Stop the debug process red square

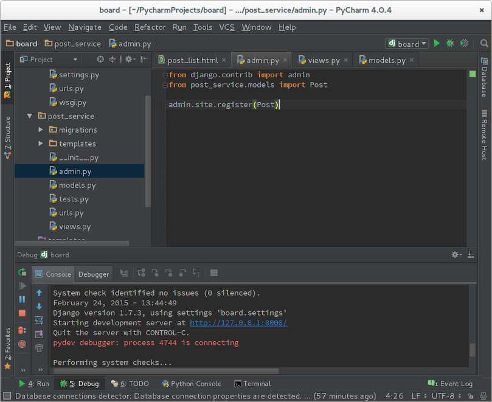[x=22, y=313]
